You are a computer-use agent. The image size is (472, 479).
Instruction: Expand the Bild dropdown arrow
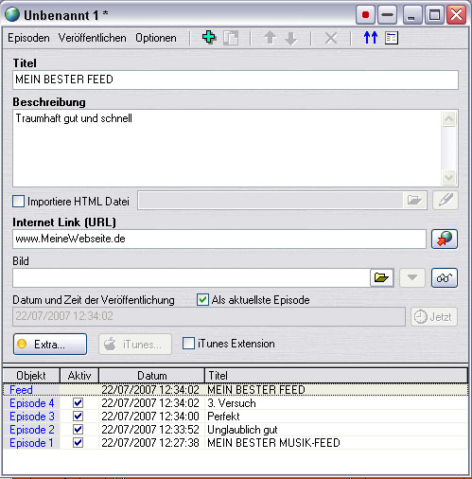click(412, 277)
